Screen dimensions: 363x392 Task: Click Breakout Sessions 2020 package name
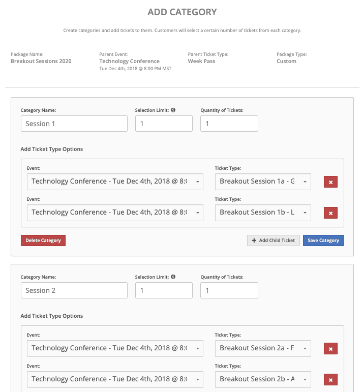[41, 61]
